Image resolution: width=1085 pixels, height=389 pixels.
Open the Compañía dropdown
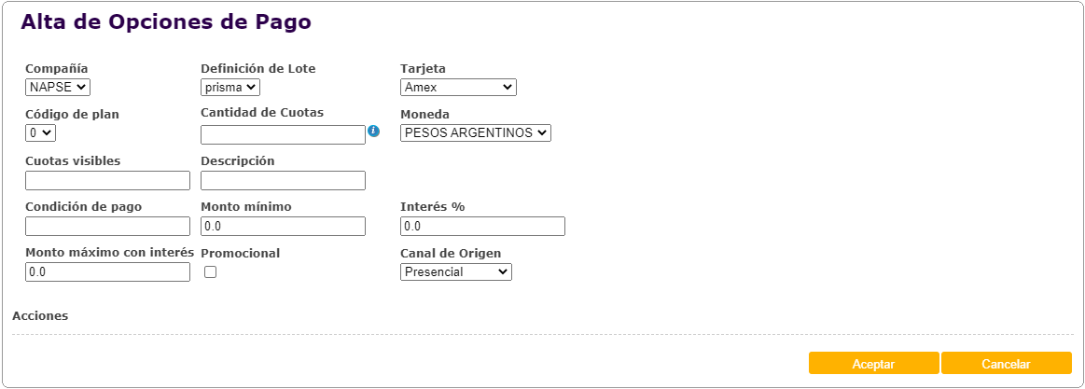pyautogui.click(x=58, y=87)
